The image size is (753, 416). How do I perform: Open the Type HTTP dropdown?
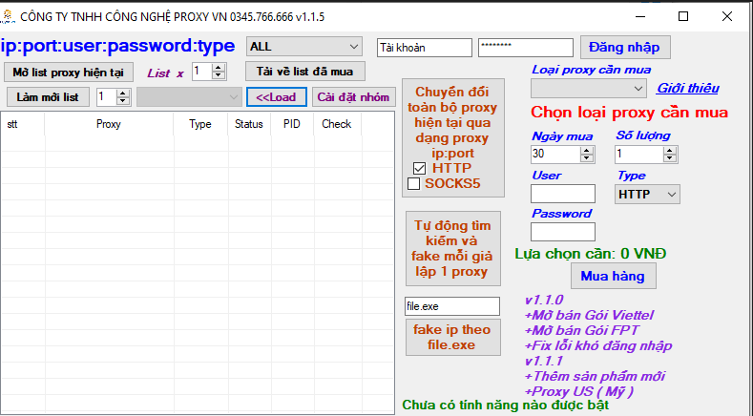point(647,195)
